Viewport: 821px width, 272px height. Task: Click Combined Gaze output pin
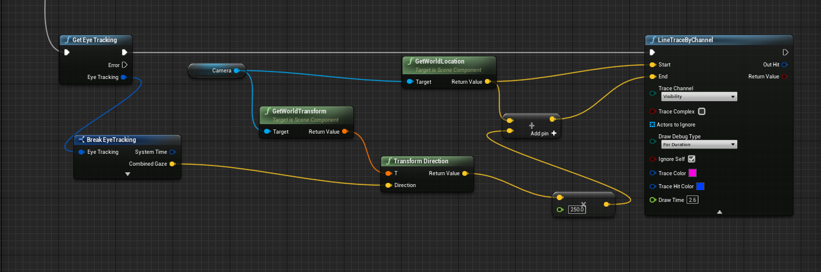pos(172,164)
